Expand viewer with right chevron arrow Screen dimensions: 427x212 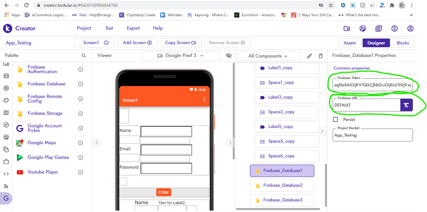point(230,142)
